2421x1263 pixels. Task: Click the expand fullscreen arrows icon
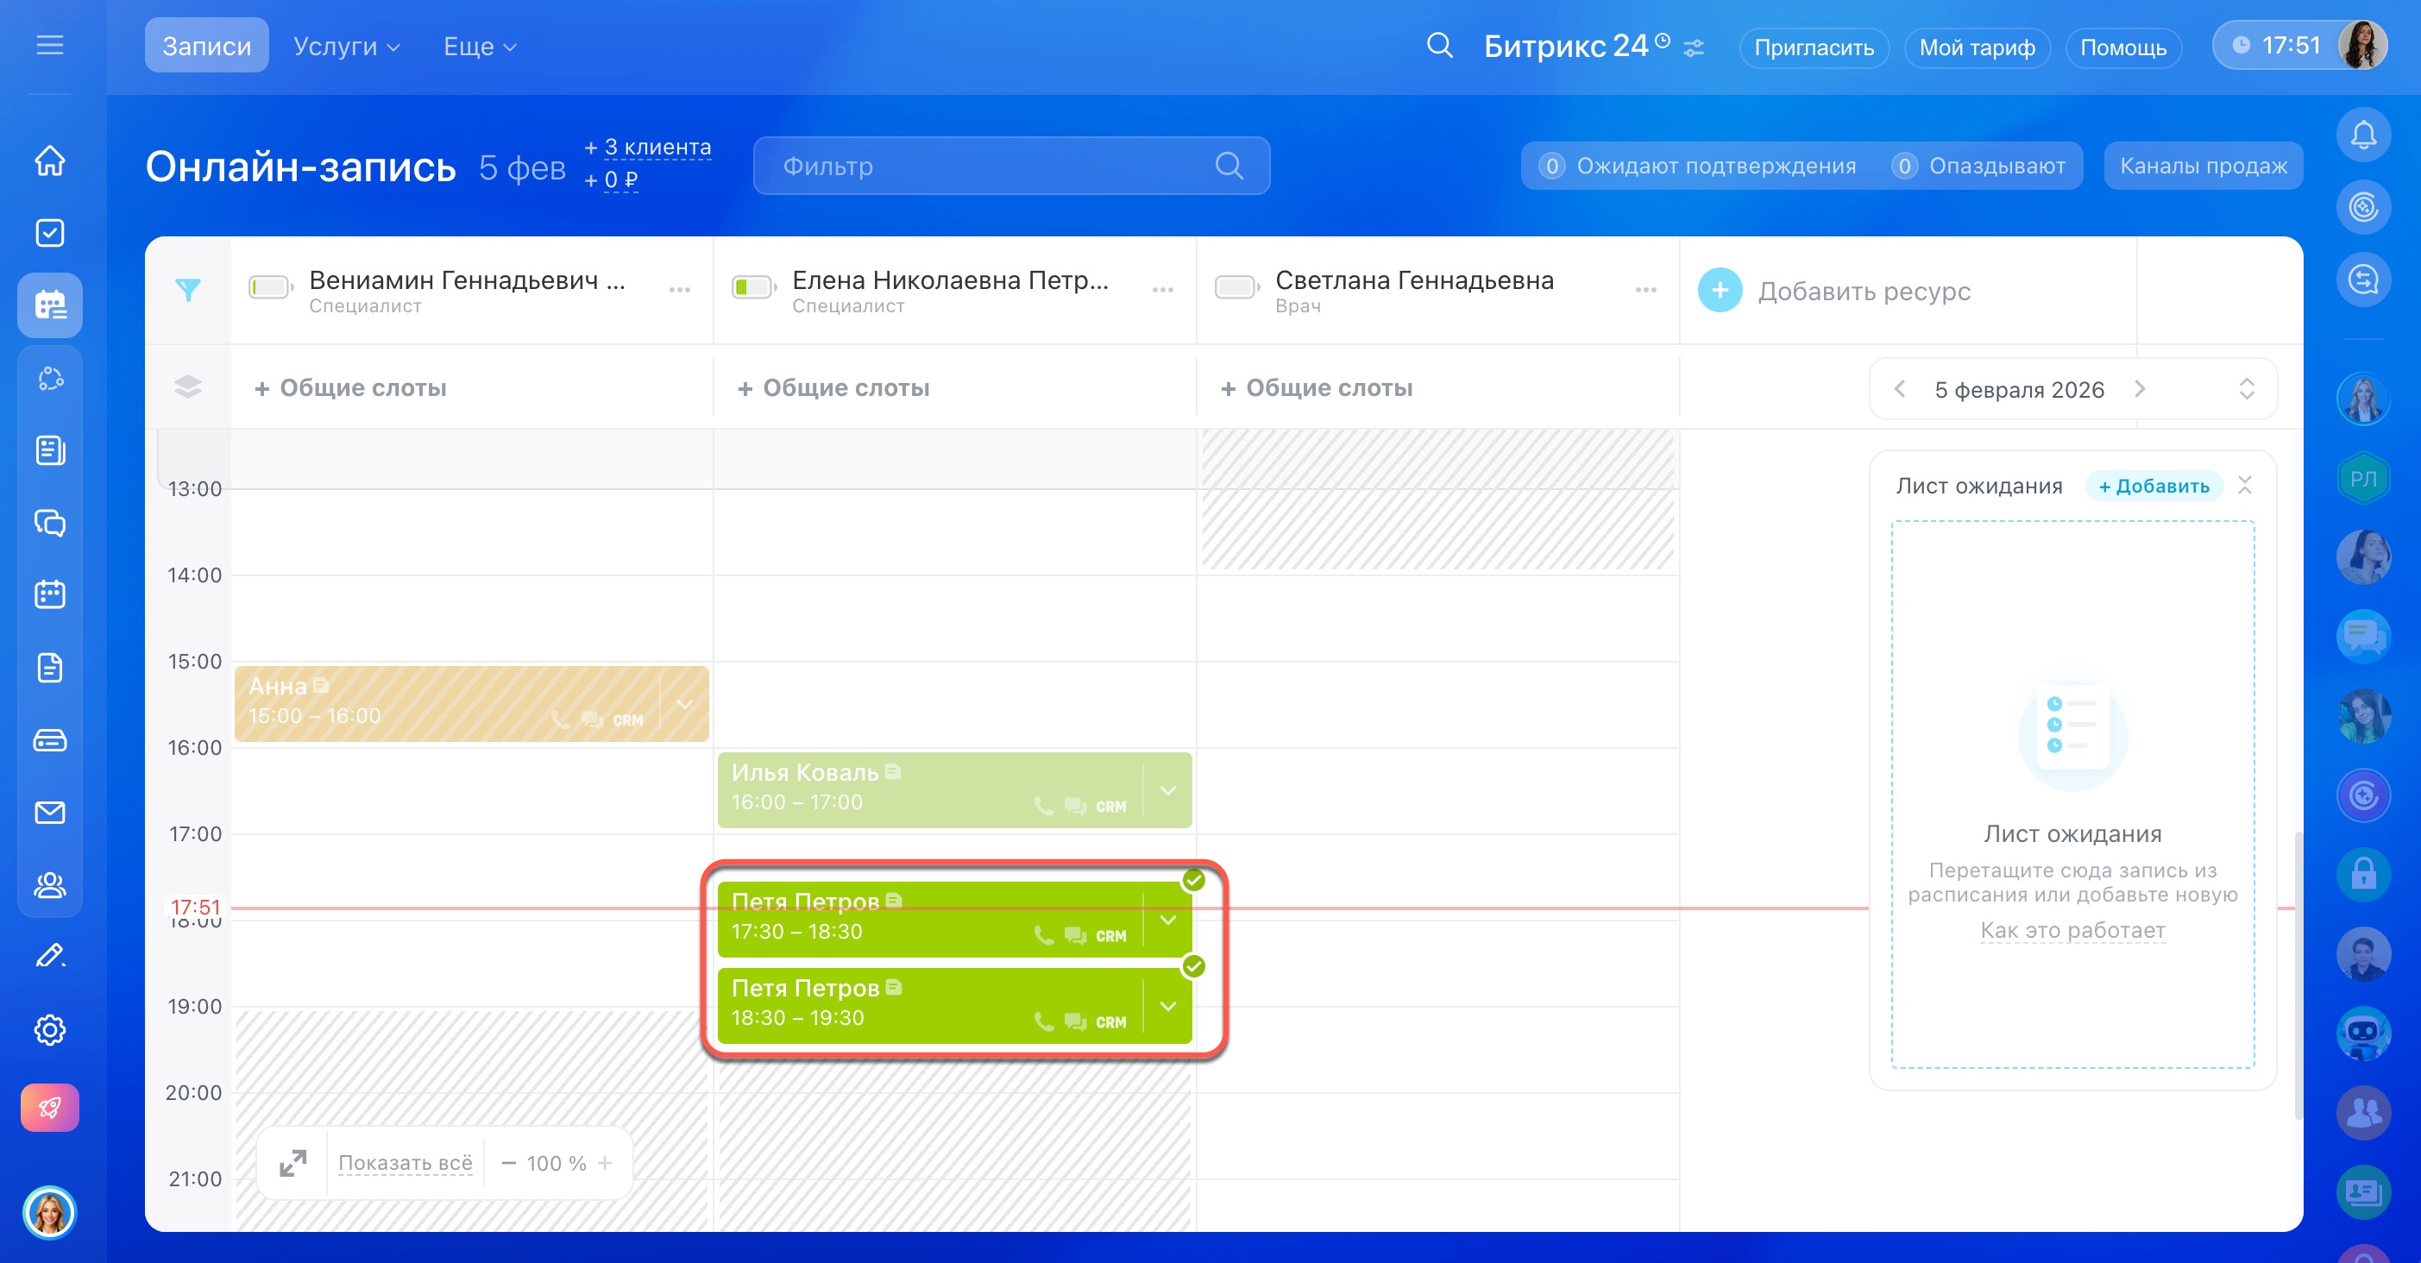click(x=293, y=1164)
